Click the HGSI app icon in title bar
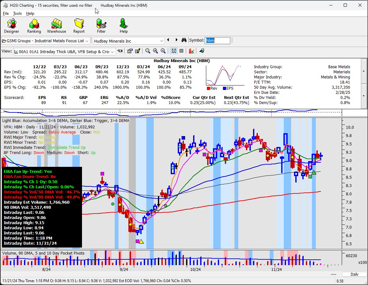The height and width of the screenshot is (285, 368). pyautogui.click(x=5, y=5)
